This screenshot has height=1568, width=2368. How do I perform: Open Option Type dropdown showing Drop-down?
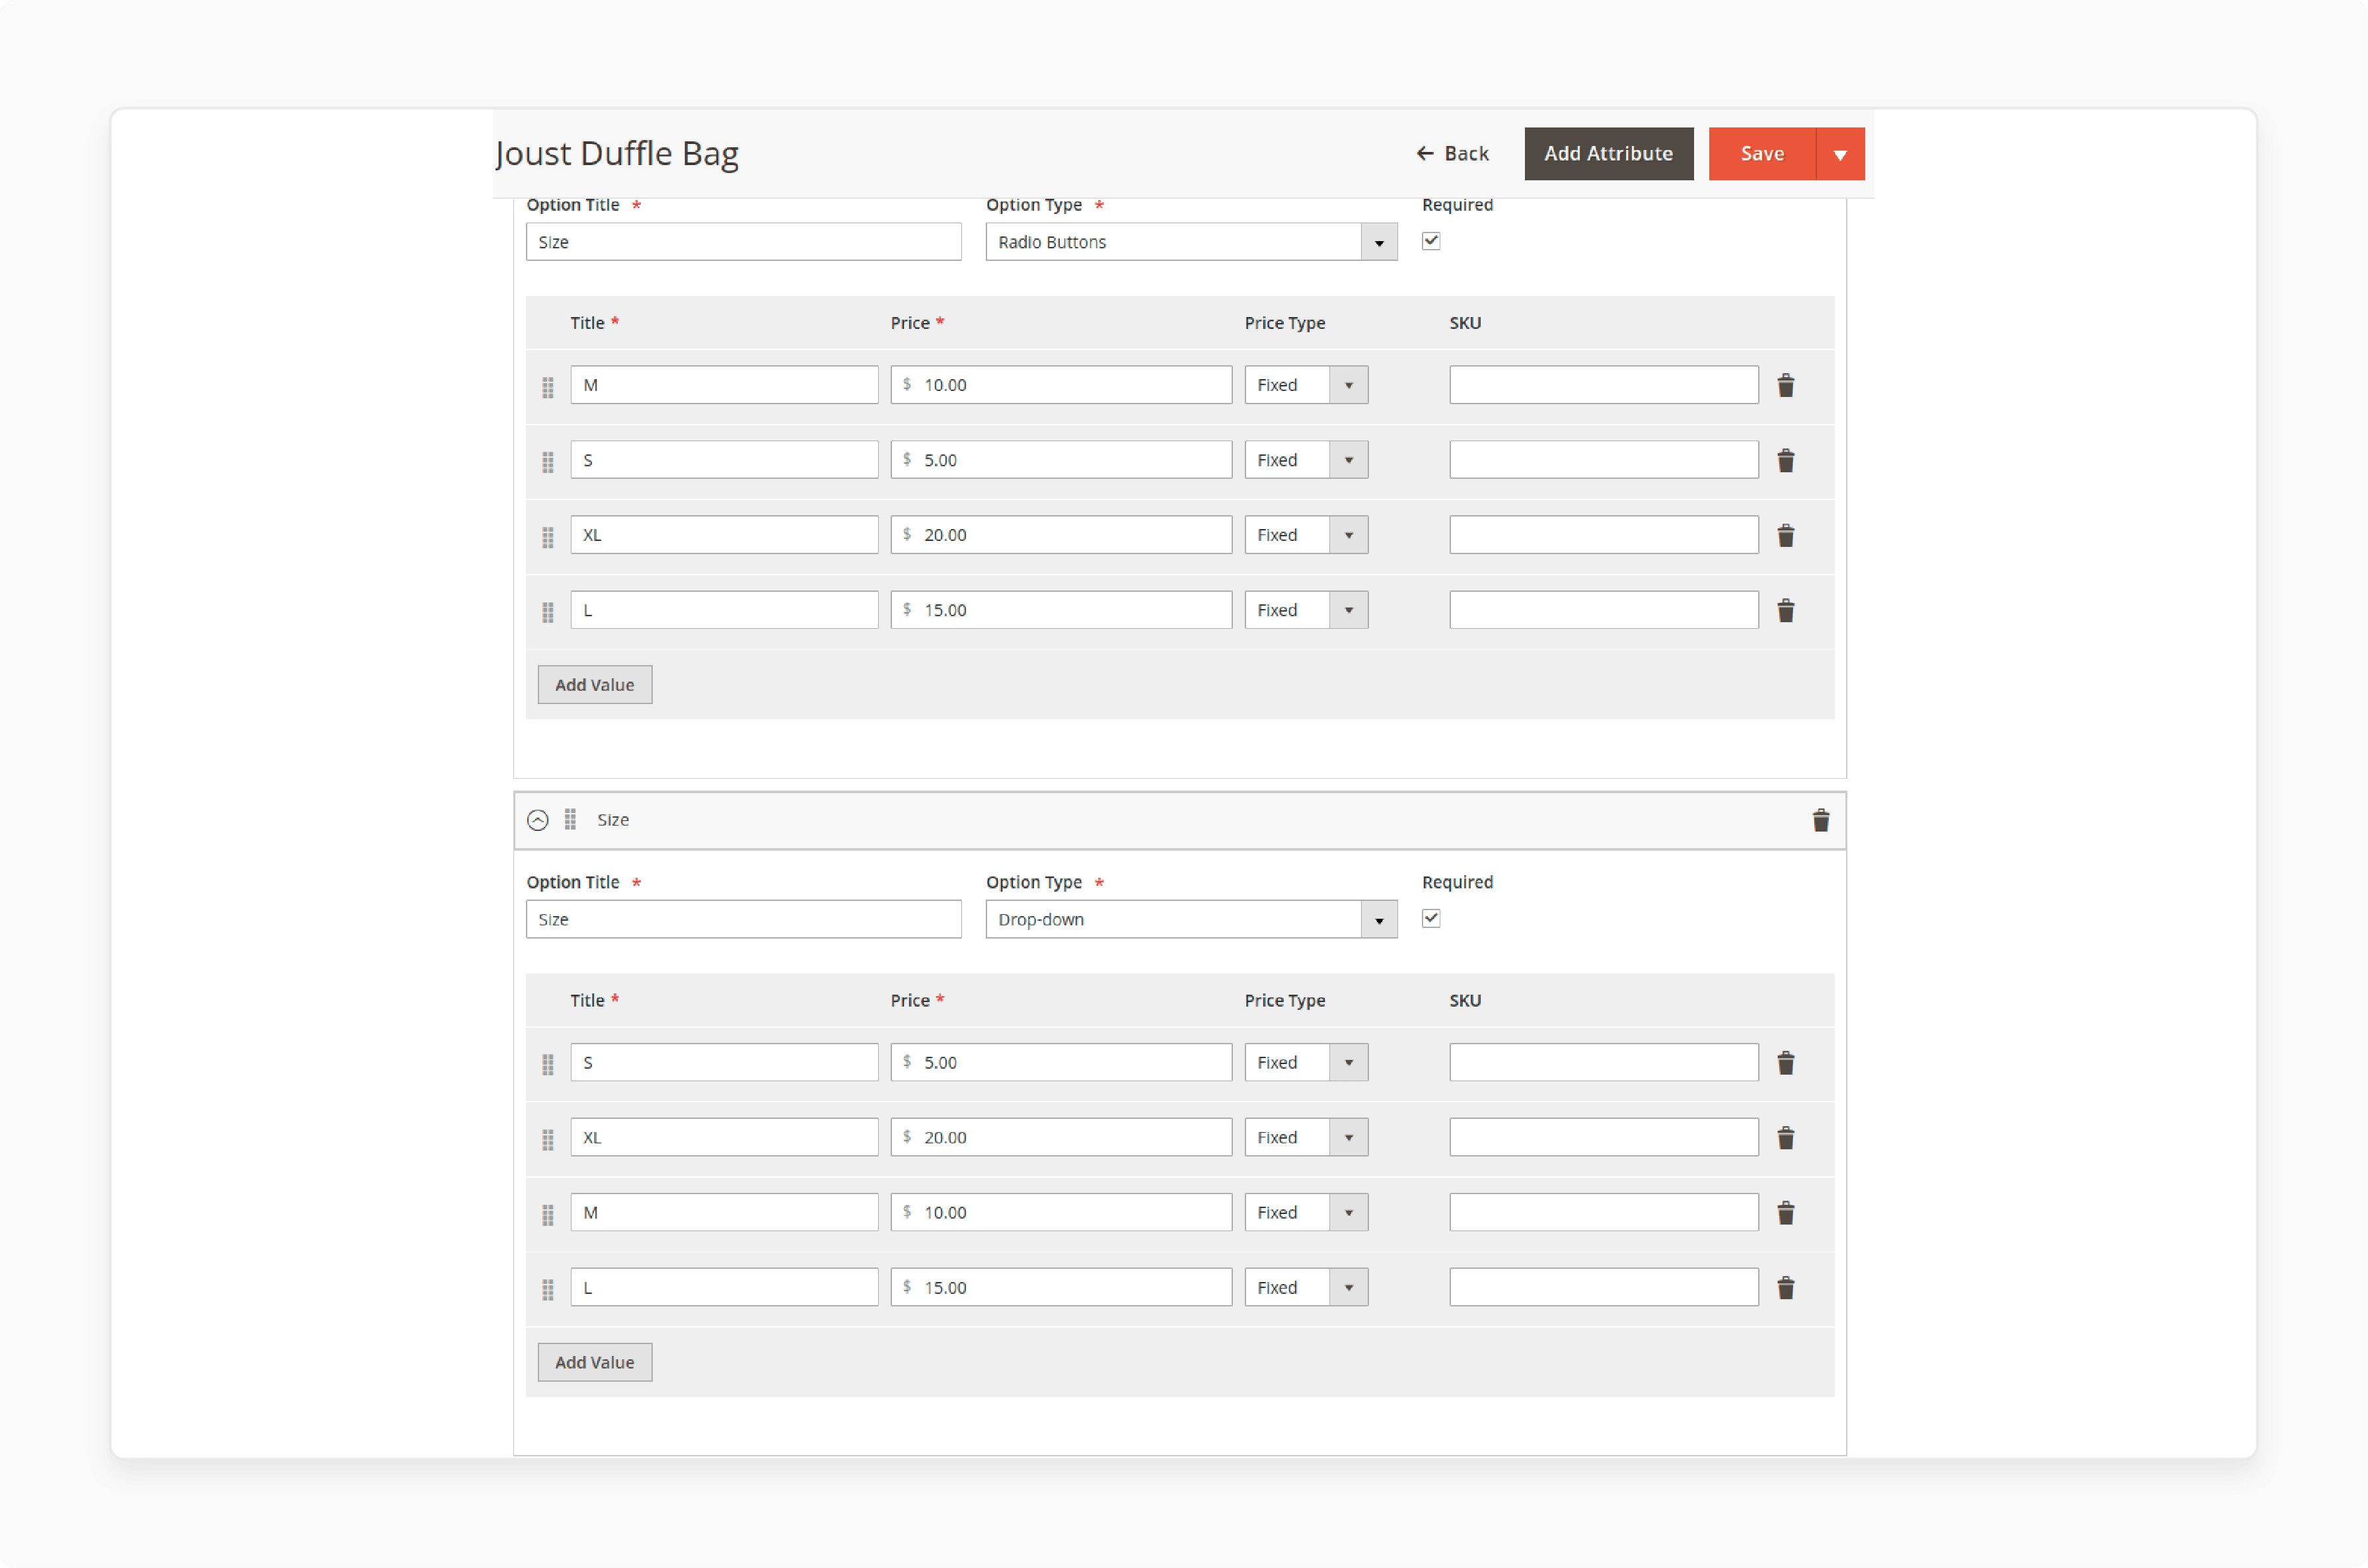(1191, 919)
